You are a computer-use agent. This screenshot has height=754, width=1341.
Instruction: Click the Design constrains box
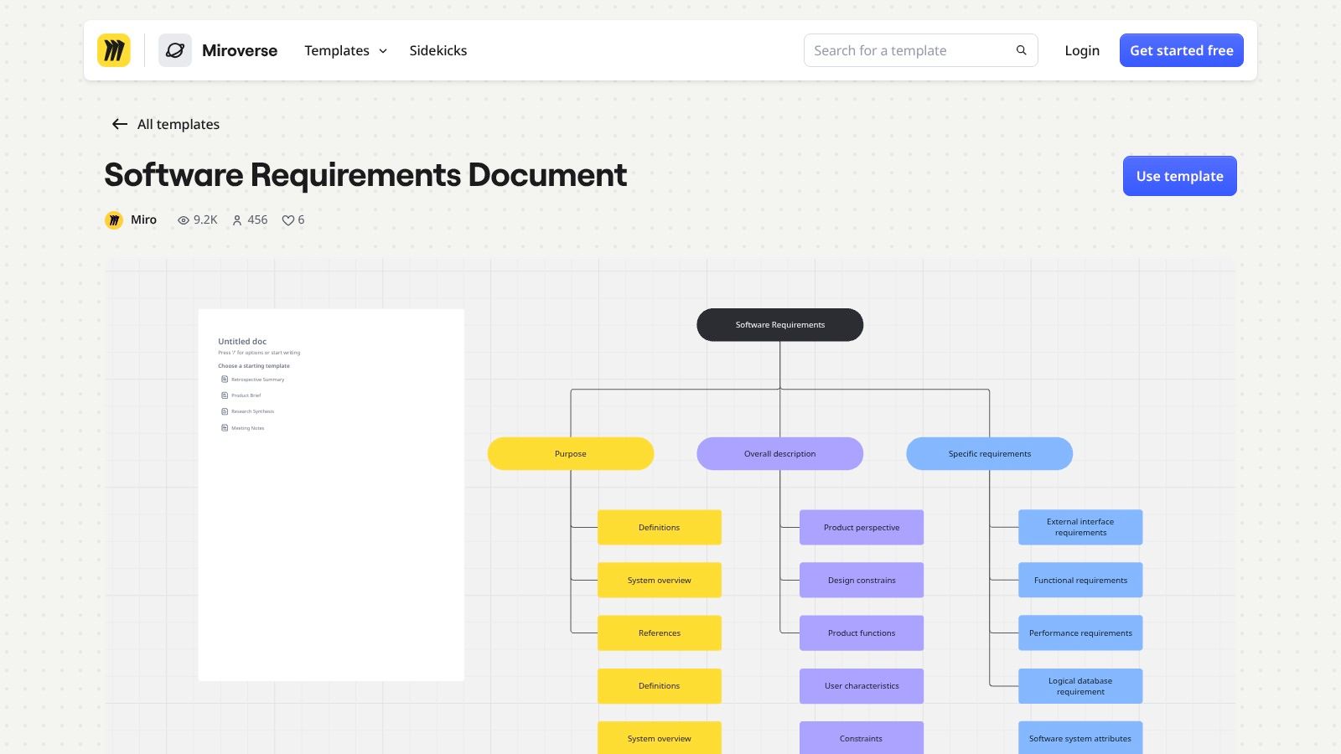coord(862,580)
